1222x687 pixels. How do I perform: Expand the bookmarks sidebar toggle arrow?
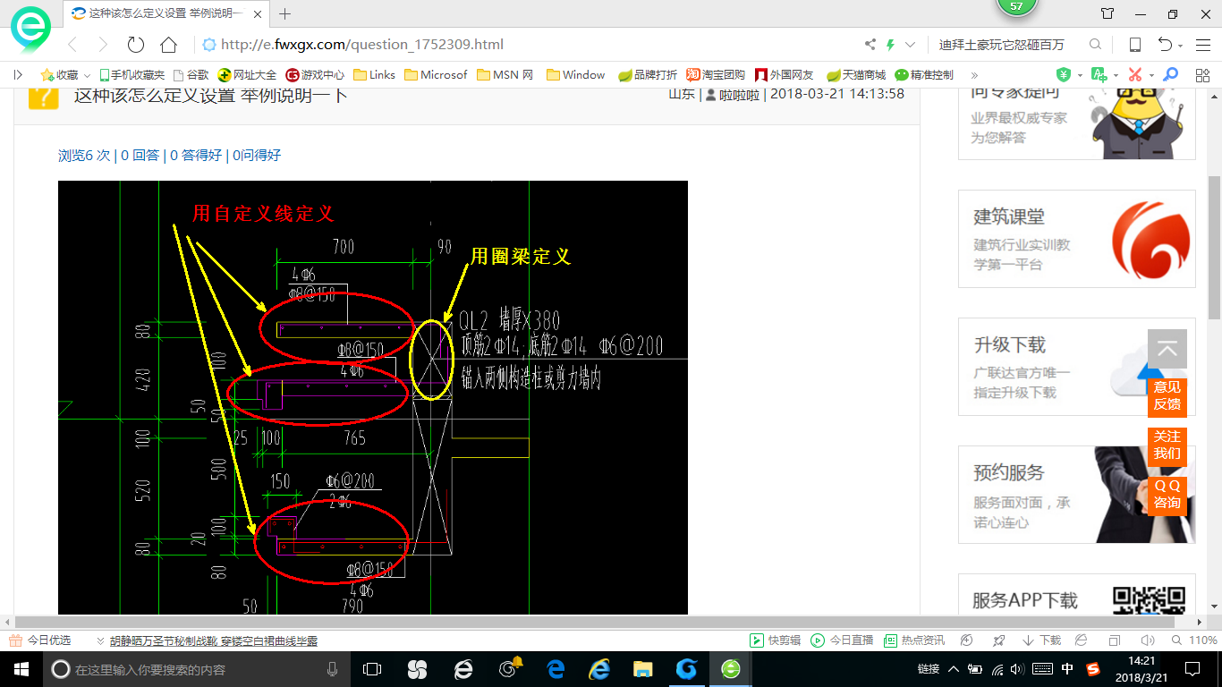pos(18,75)
